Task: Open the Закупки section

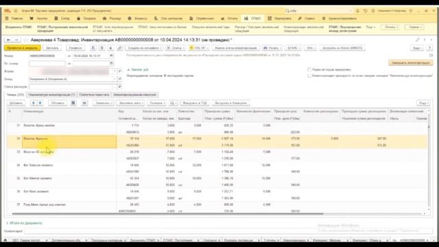Action: [x=39, y=19]
